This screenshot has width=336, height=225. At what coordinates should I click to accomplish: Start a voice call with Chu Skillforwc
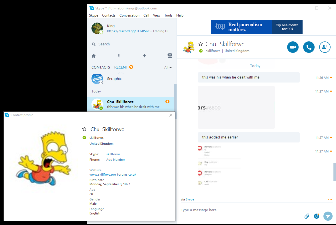(x=309, y=47)
